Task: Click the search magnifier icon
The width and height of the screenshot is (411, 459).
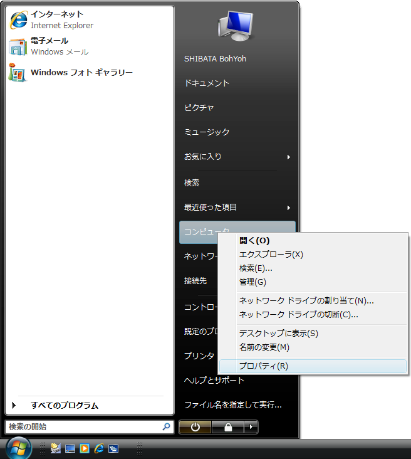Action: pyautogui.click(x=166, y=426)
